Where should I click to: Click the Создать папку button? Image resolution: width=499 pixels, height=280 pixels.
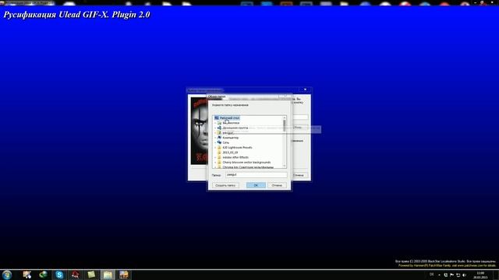tap(225, 185)
